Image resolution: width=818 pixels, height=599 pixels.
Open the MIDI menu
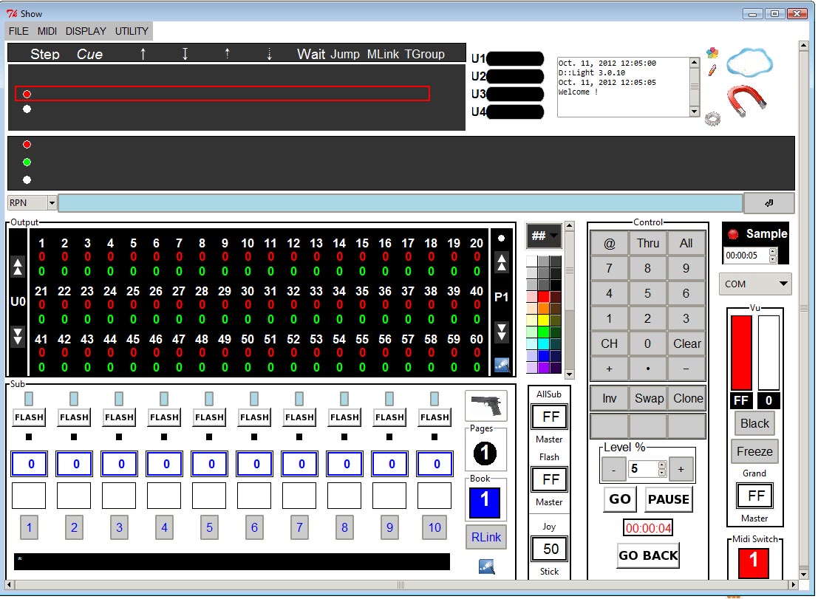(47, 31)
